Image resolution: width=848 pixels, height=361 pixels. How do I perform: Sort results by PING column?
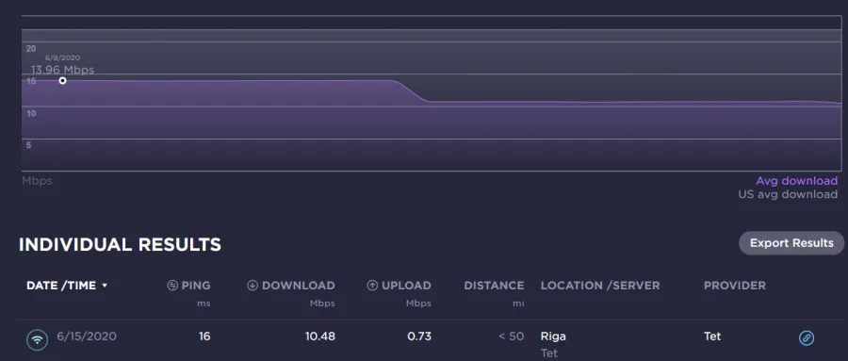[x=196, y=286]
